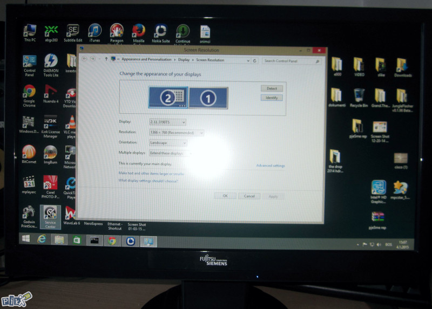Open 'What display settings should I choose?' link
Image resolution: width=432 pixels, height=309 pixels.
148,181
